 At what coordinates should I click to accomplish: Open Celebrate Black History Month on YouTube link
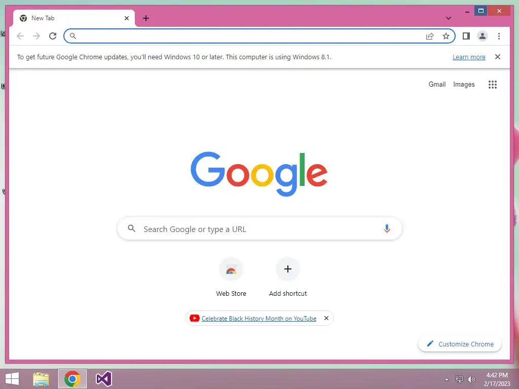(259, 319)
